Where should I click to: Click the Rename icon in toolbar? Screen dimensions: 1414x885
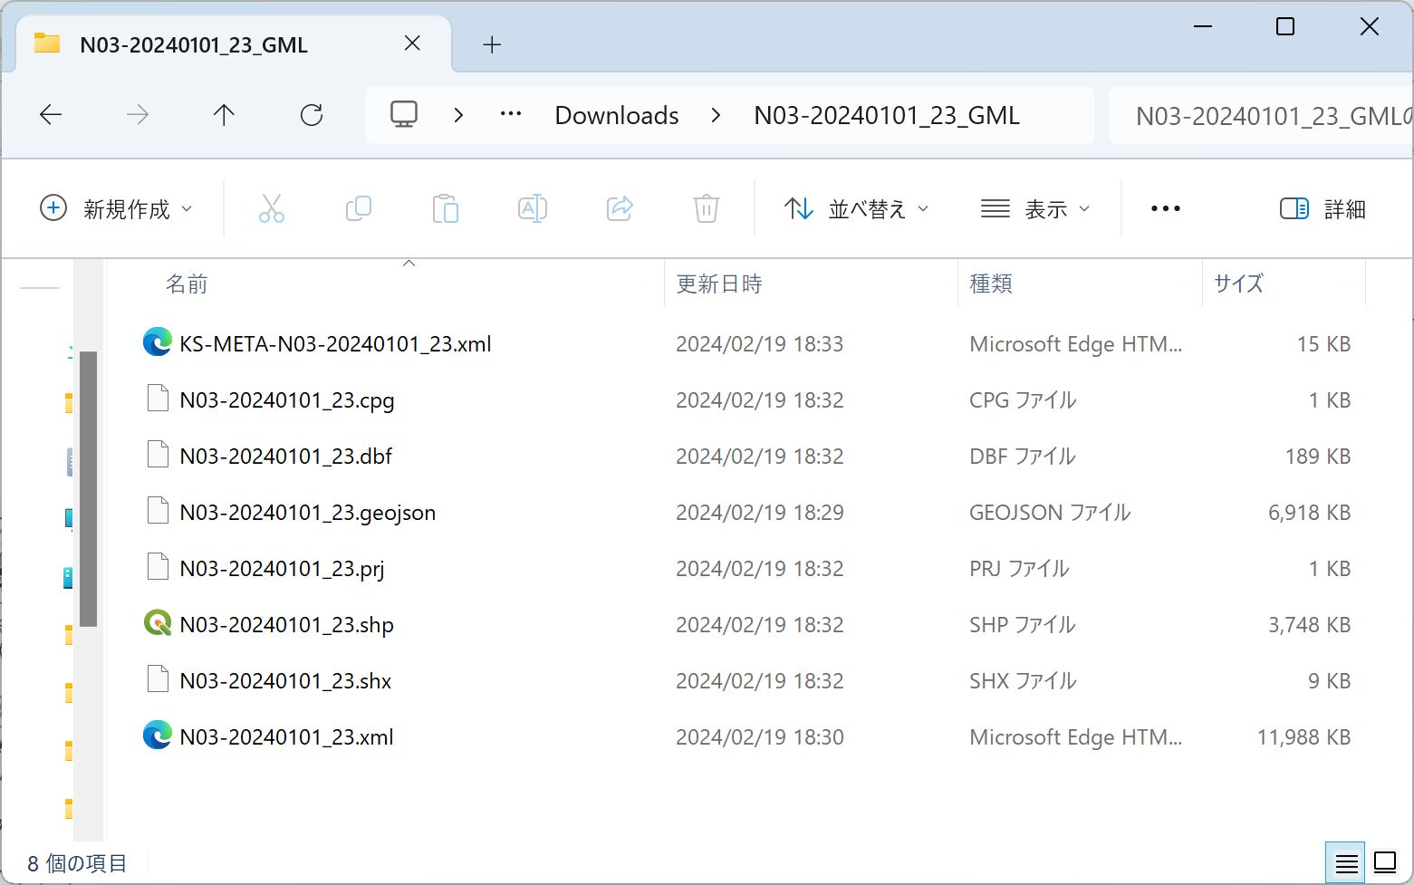533,209
